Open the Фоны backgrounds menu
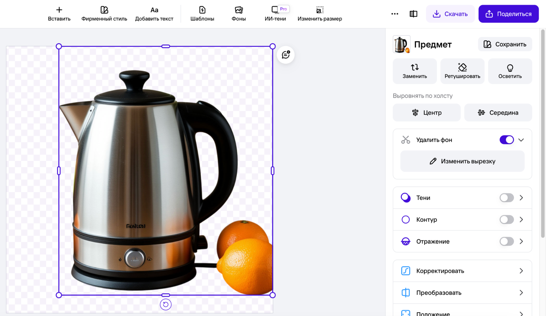546x316 pixels. (x=238, y=14)
